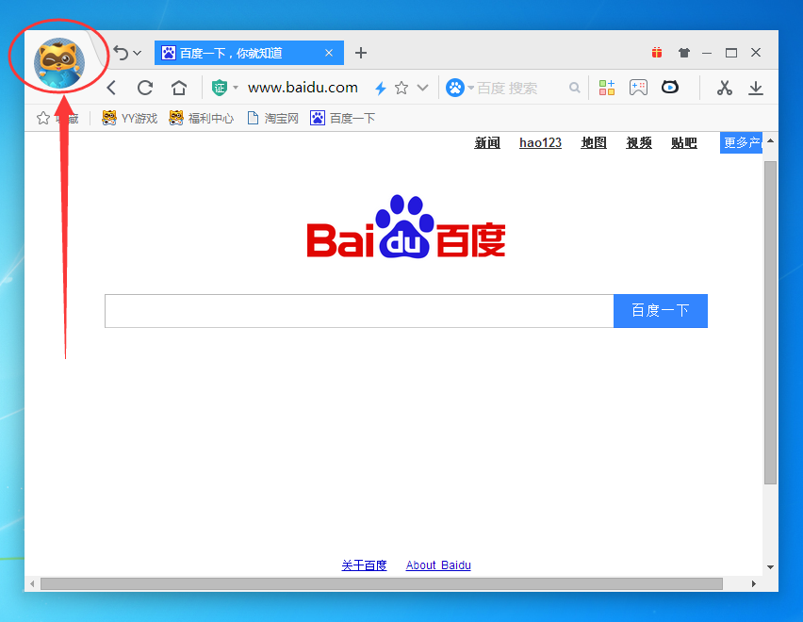Toggle bookmark star in the address bar
This screenshot has width=803, height=622.
tap(401, 88)
